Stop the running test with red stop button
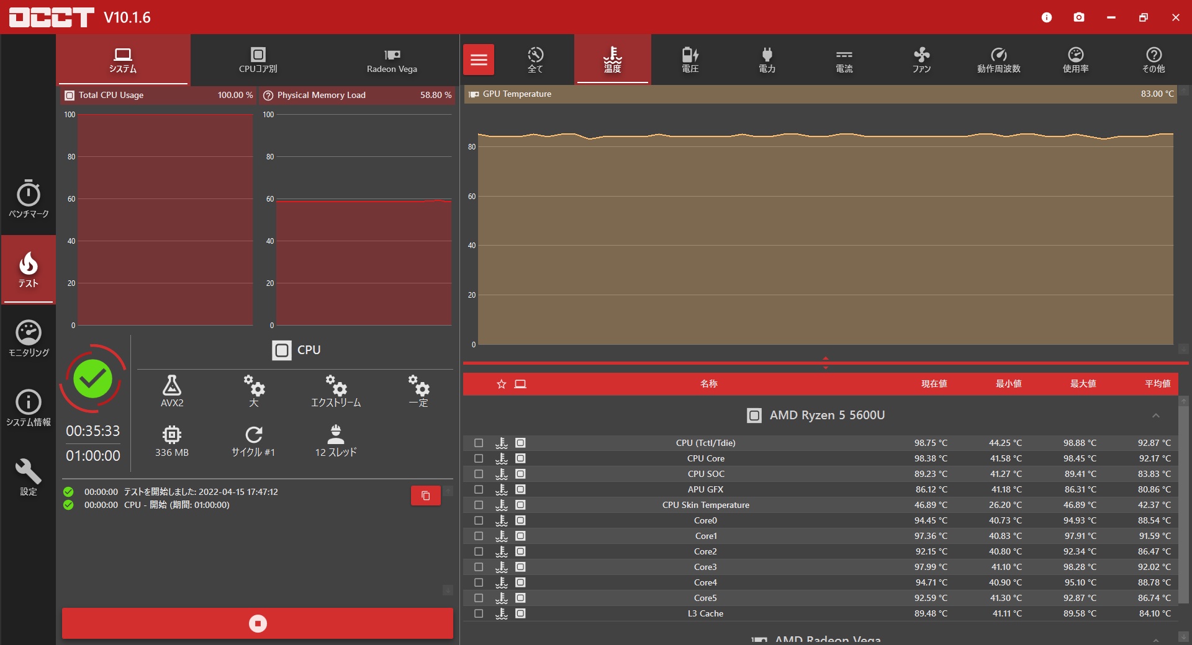The image size is (1192, 645). pos(258,623)
